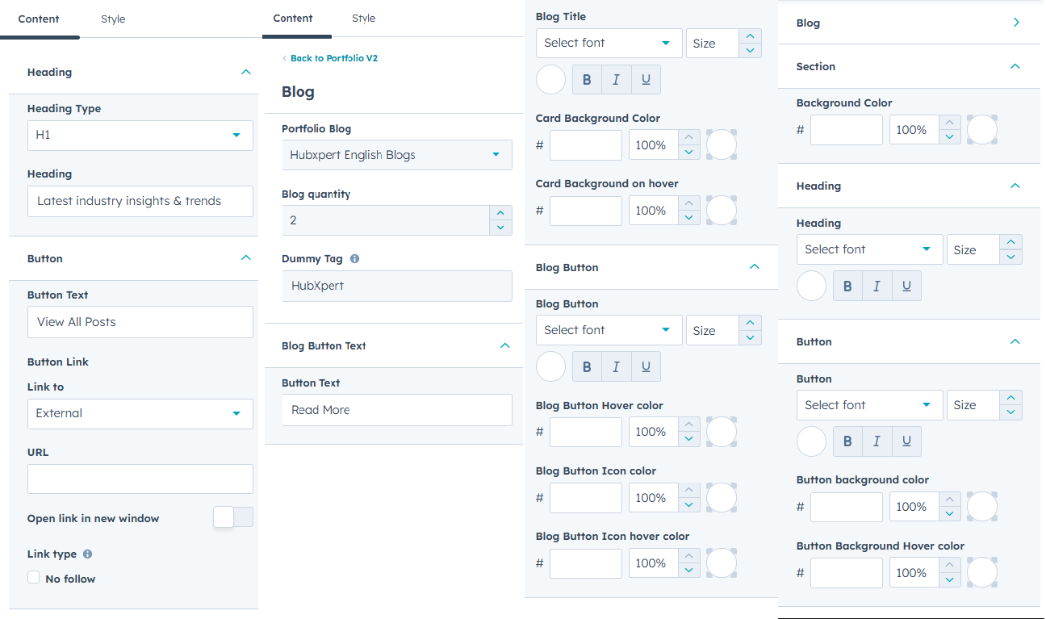Open the Heading Select font dropdown on the right
The height and width of the screenshot is (619, 1046).
869,249
